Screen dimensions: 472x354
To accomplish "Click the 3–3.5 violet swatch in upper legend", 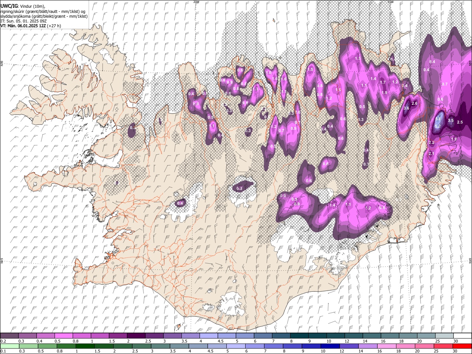I will pyautogui.click(x=172, y=336).
